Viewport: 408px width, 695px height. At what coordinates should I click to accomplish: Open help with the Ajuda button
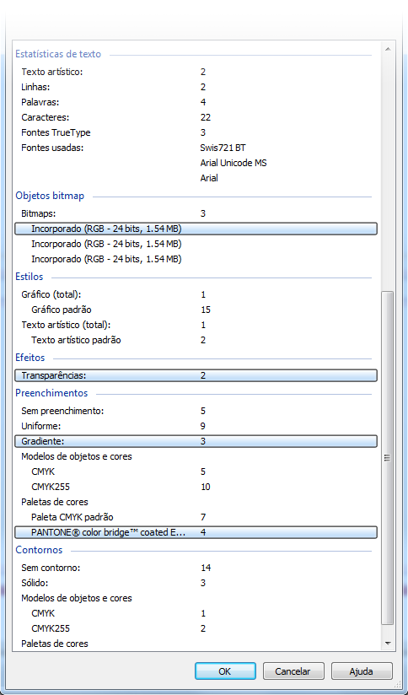pyautogui.click(x=362, y=671)
